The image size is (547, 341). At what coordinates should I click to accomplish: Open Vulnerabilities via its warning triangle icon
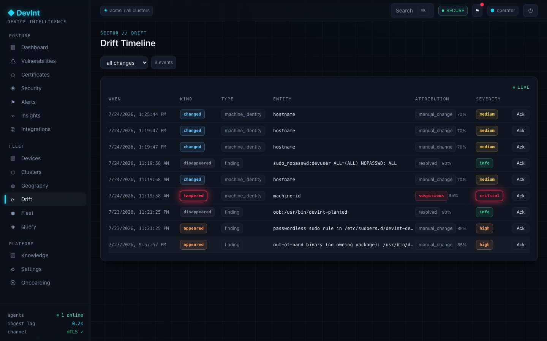(x=13, y=61)
